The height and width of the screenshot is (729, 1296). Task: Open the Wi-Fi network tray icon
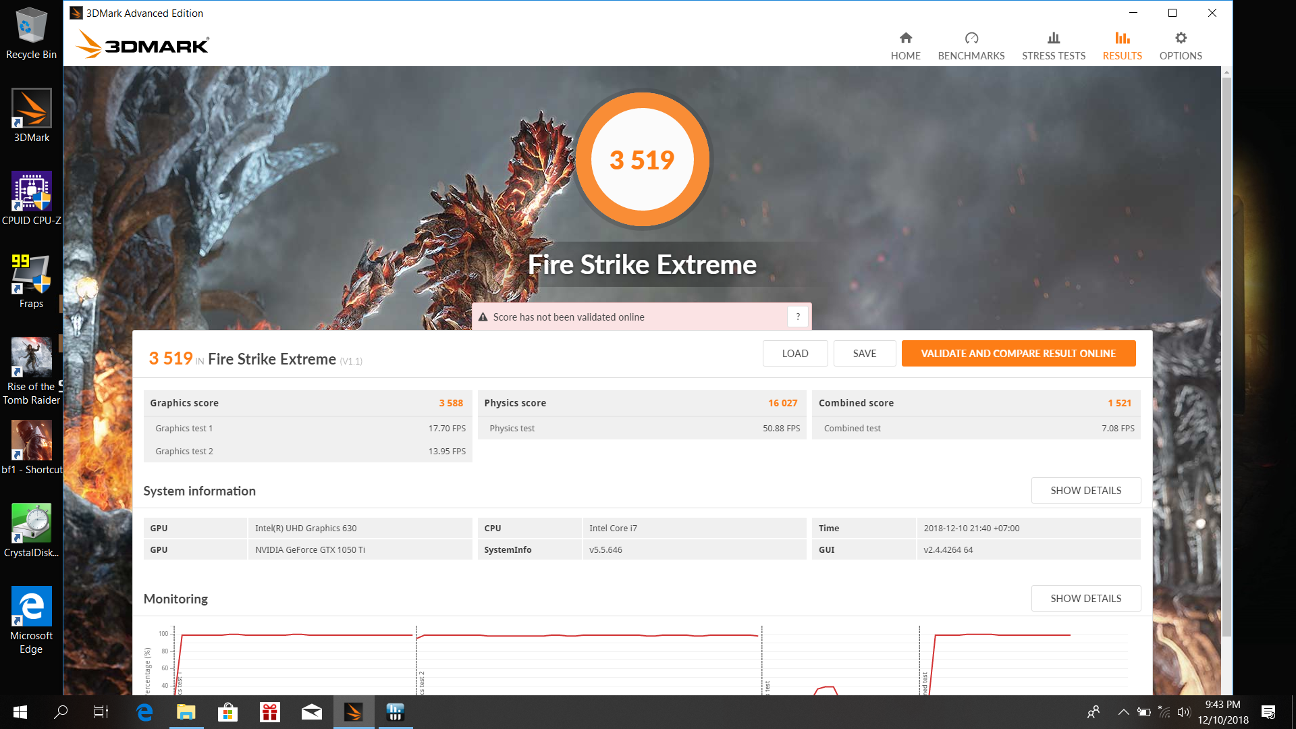[1164, 712]
